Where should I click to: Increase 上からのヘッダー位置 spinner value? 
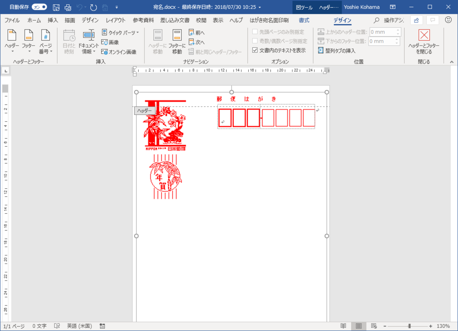pyautogui.click(x=398, y=30)
